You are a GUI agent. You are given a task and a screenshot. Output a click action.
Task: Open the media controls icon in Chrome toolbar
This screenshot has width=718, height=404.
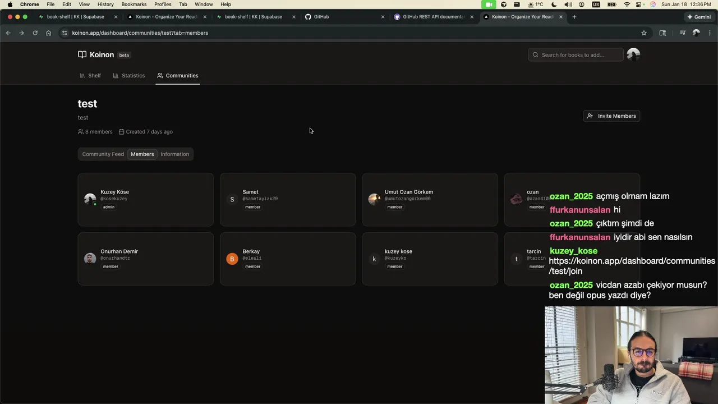point(683,33)
